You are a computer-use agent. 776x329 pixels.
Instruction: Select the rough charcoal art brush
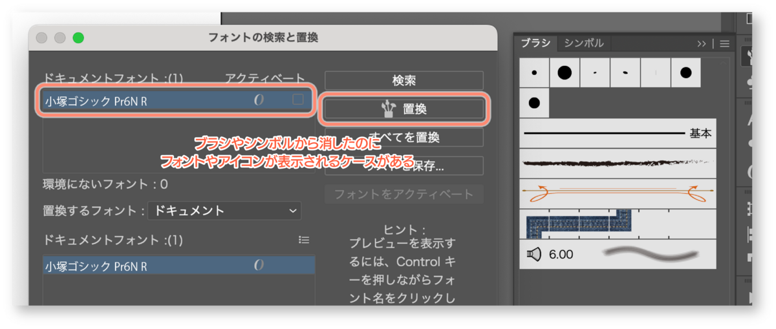(x=618, y=164)
